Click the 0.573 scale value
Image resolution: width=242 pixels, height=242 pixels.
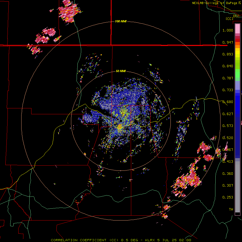[228, 126]
